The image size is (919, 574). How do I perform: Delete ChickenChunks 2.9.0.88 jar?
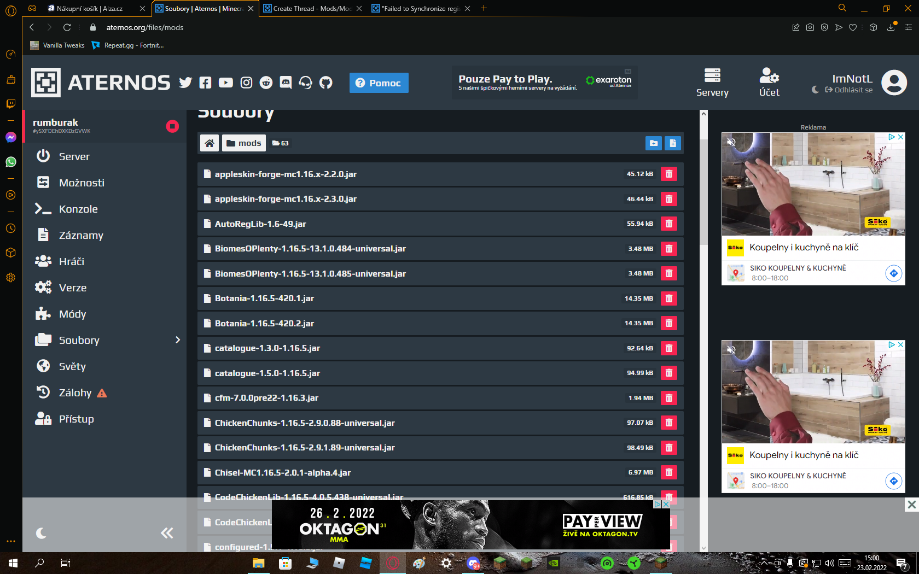coord(668,423)
